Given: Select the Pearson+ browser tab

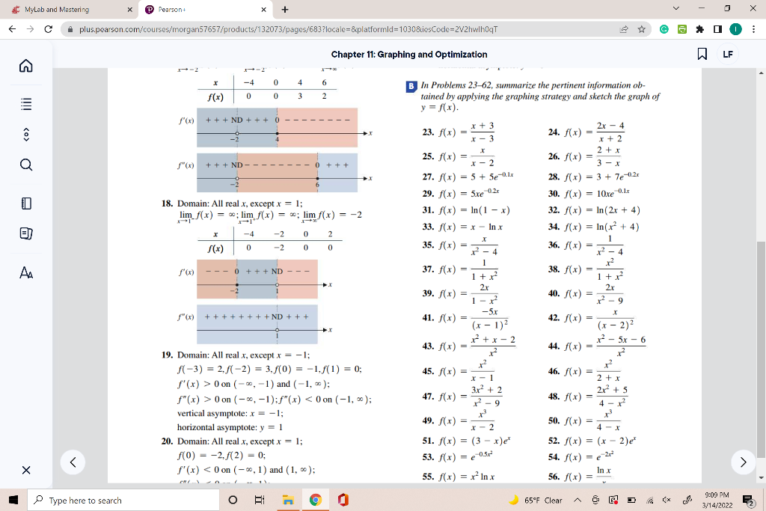Looking at the screenshot, I should [x=204, y=9].
